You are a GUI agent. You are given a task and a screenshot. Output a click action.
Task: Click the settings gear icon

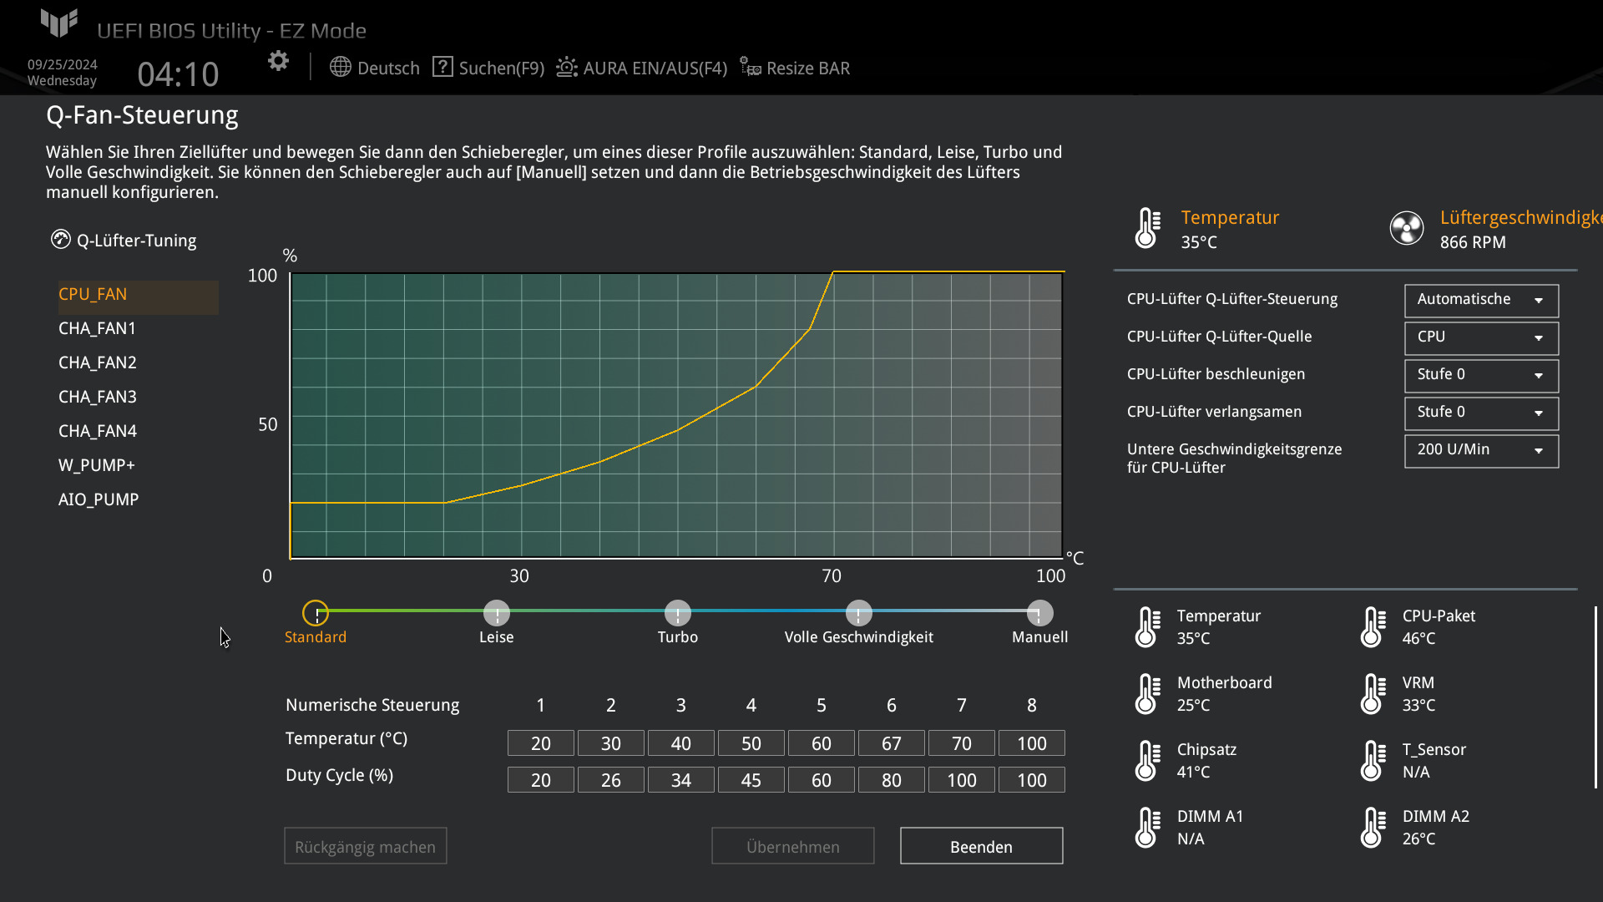pos(278,61)
